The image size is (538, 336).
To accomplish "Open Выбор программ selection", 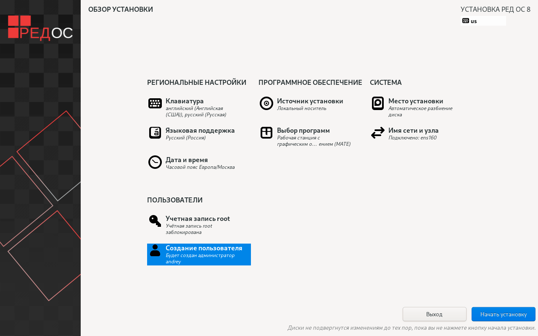I will coord(303,131).
